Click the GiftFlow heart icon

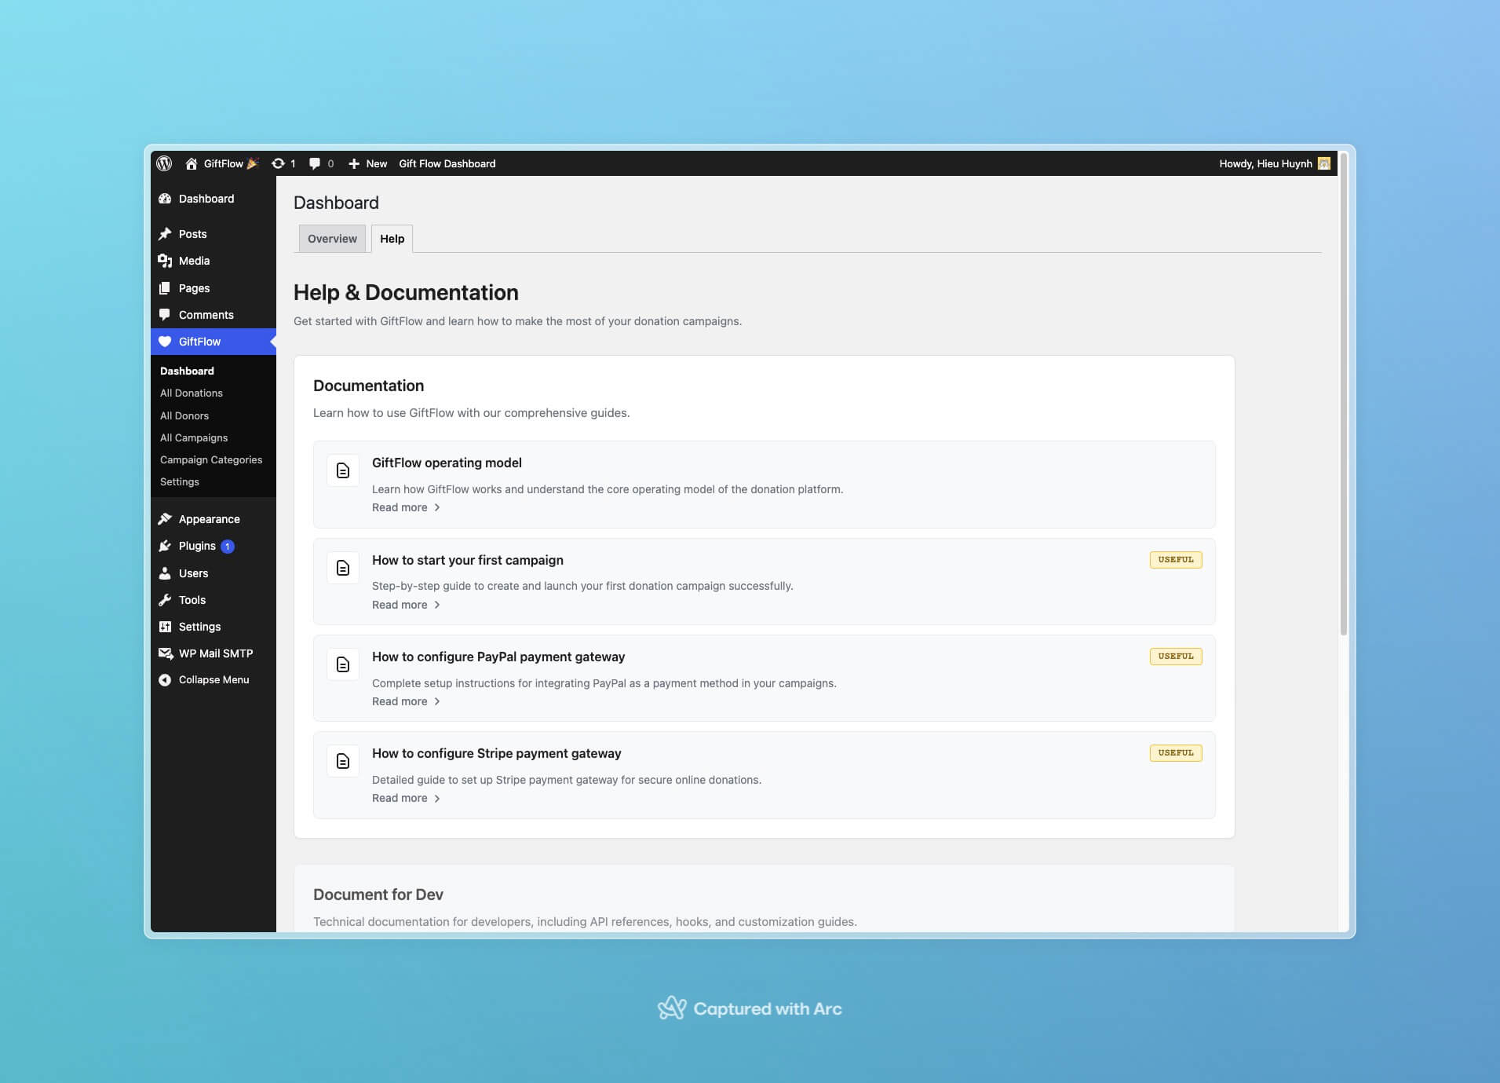165,342
